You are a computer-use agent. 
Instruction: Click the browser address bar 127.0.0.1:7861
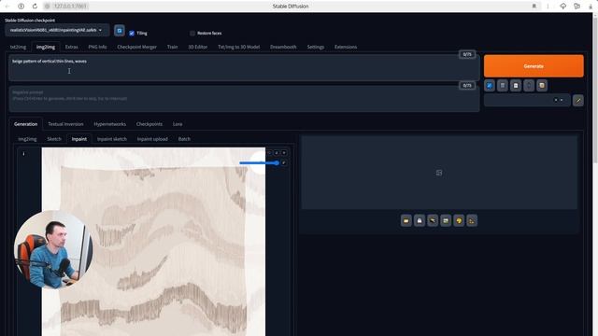click(71, 7)
